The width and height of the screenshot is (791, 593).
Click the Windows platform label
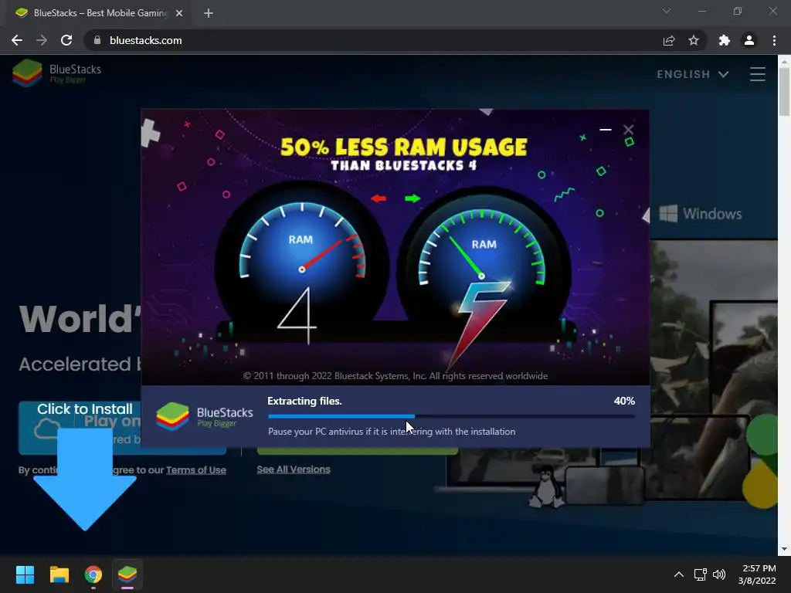[701, 213]
